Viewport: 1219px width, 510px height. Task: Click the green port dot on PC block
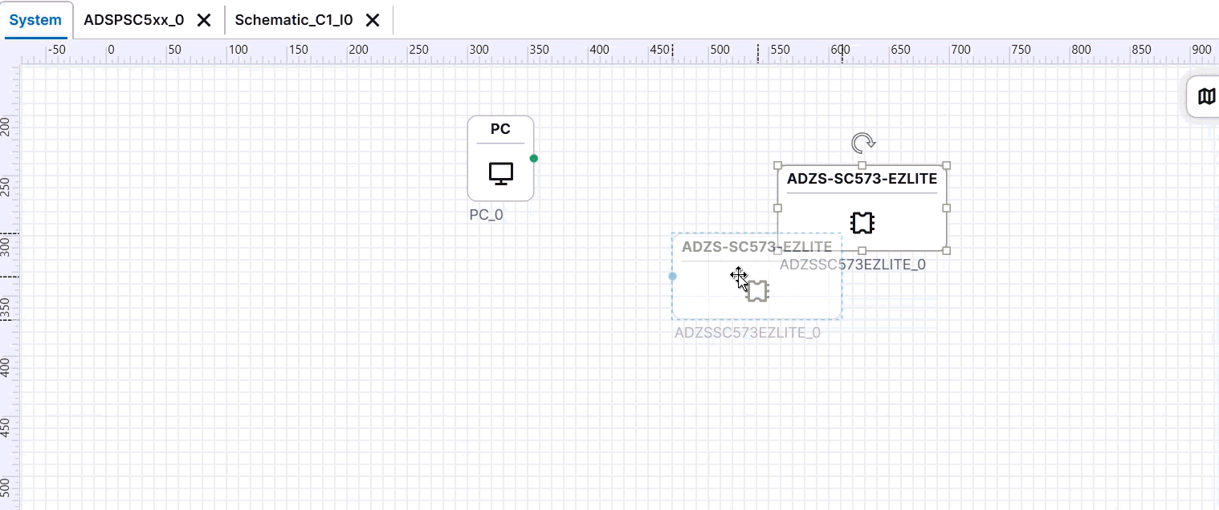(x=534, y=158)
